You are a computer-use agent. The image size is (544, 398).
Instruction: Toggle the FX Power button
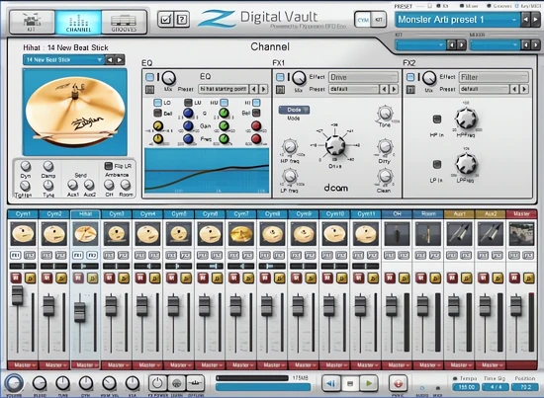pyautogui.click(x=158, y=383)
